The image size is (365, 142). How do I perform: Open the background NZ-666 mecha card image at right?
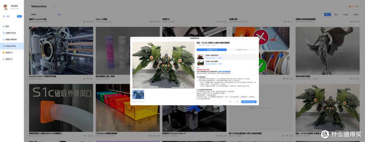[x=327, y=108]
